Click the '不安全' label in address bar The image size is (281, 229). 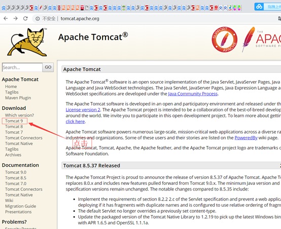[49, 19]
